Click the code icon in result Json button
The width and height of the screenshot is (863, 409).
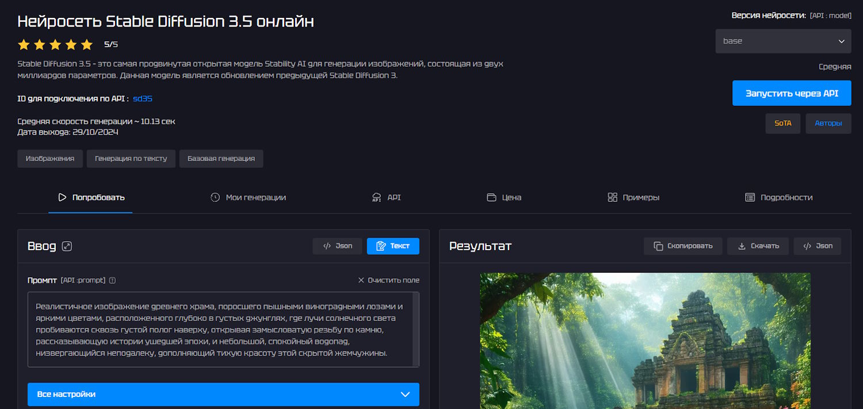807,246
